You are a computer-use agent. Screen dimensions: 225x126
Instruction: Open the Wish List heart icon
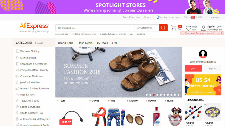(x=188, y=28)
